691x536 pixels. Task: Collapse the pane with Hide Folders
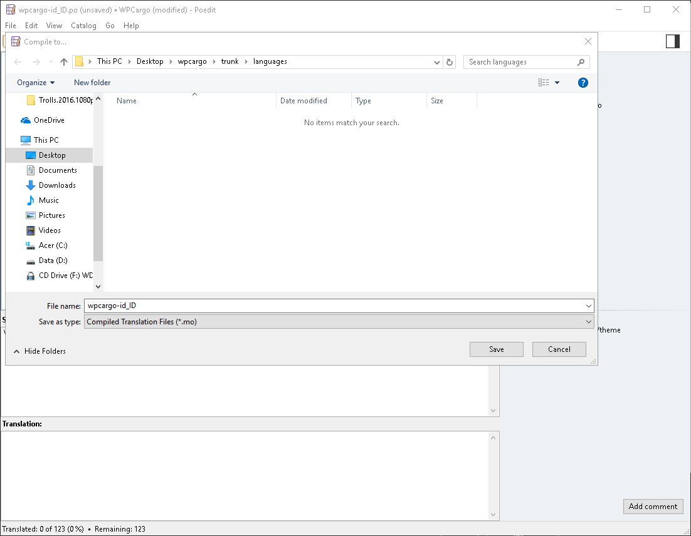[x=40, y=351]
